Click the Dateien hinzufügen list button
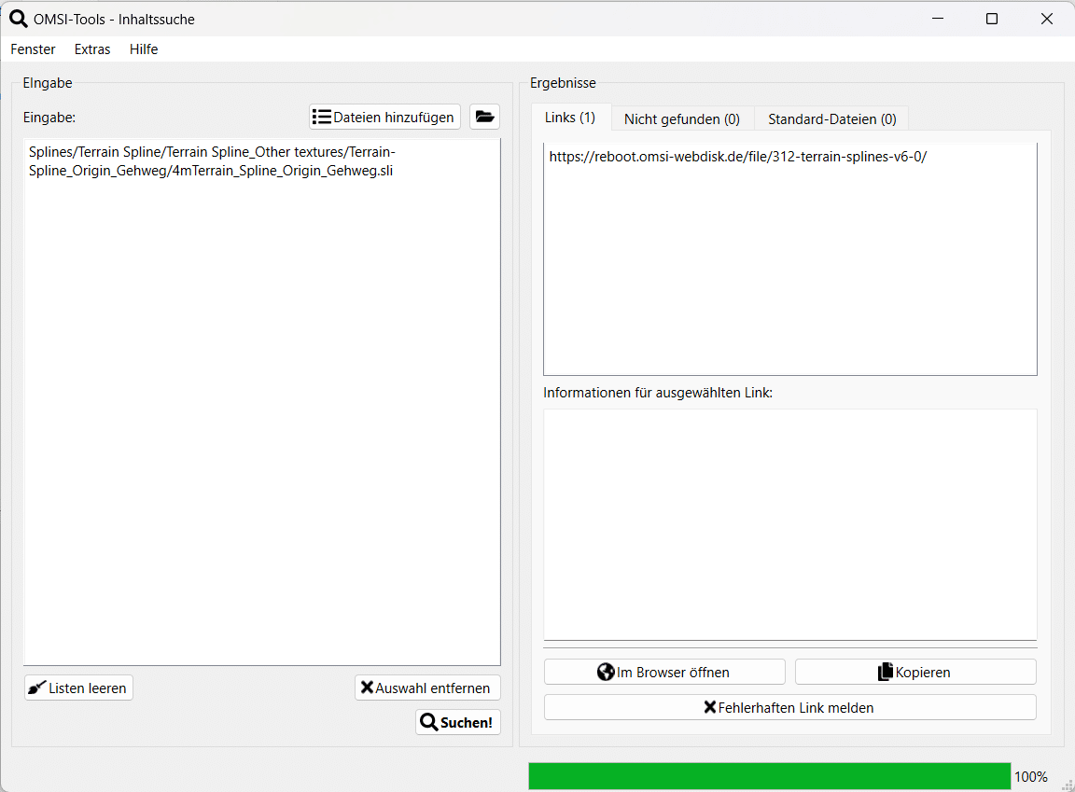Viewport: 1075px width, 792px height. coord(384,117)
